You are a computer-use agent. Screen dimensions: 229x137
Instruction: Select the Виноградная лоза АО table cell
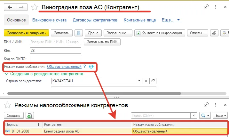click(x=87, y=131)
